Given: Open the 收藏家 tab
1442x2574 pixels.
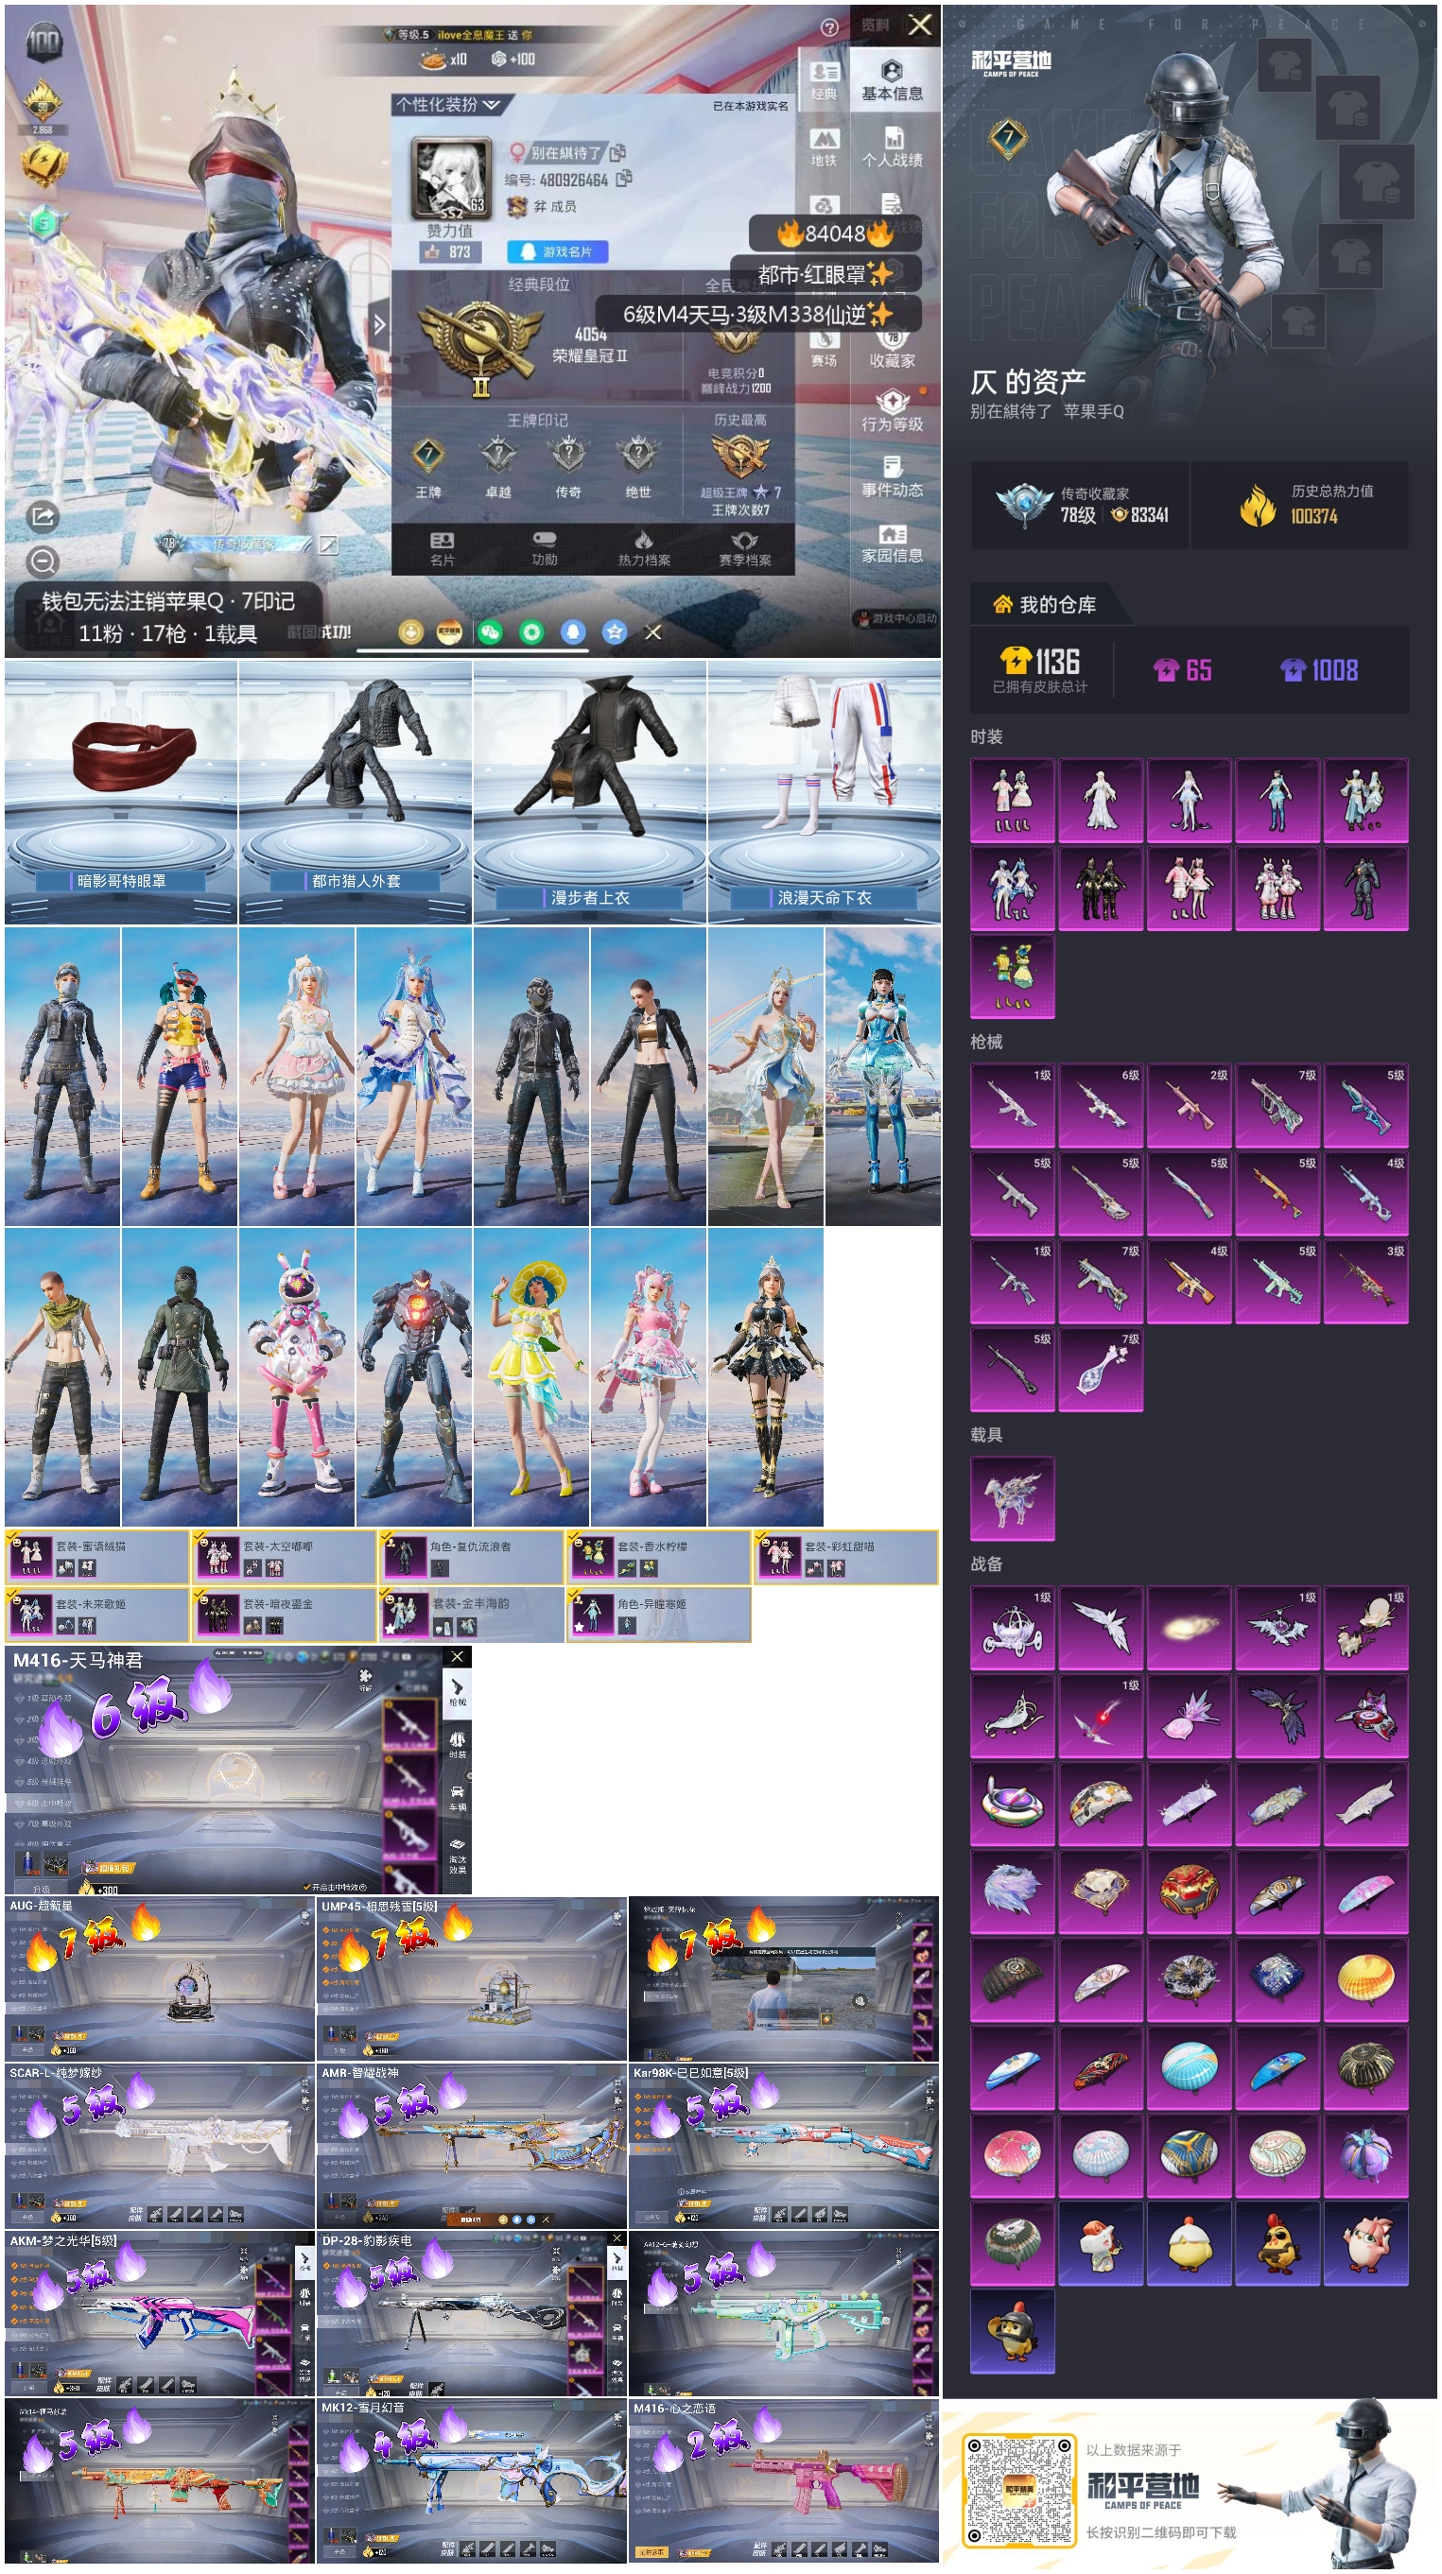Looking at the screenshot, I should point(893,350).
